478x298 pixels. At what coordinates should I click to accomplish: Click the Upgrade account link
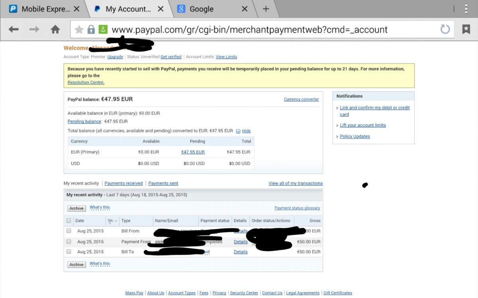pyautogui.click(x=115, y=57)
